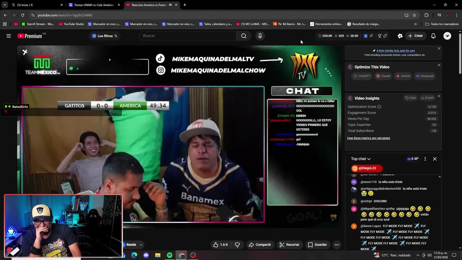Select Deepseek optimization option
Image resolution: width=462 pixels, height=260 pixels.
[x=425, y=76]
